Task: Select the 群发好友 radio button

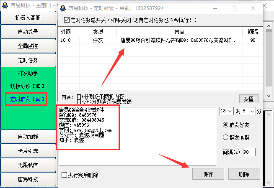Action: pos(225,125)
